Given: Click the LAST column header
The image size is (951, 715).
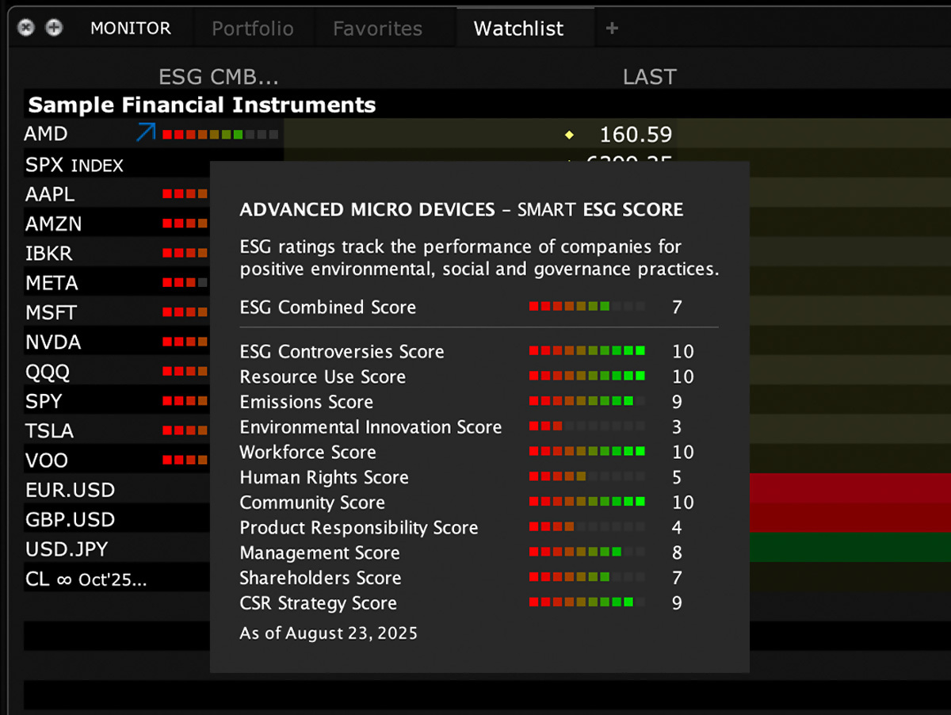Looking at the screenshot, I should 649,76.
